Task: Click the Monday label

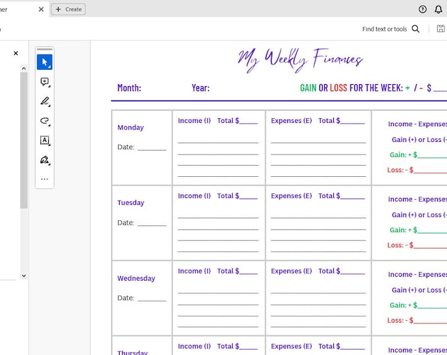Action: point(131,128)
